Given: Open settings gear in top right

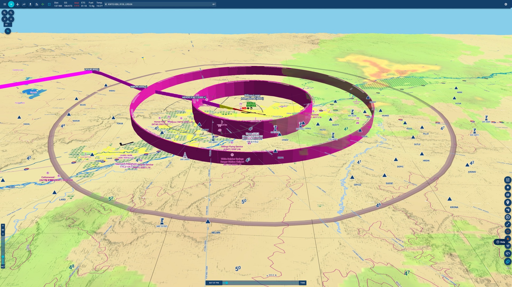Looking at the screenshot, I should tap(506, 4).
